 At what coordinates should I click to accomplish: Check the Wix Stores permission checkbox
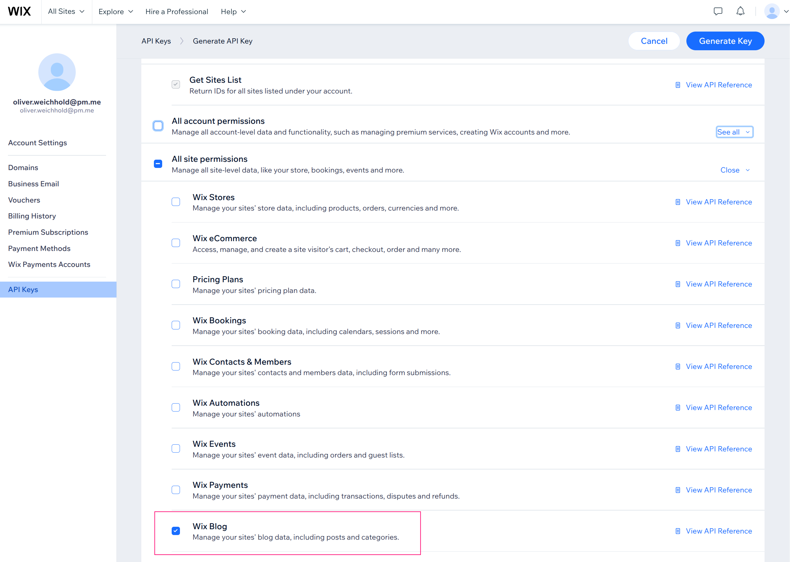point(176,202)
